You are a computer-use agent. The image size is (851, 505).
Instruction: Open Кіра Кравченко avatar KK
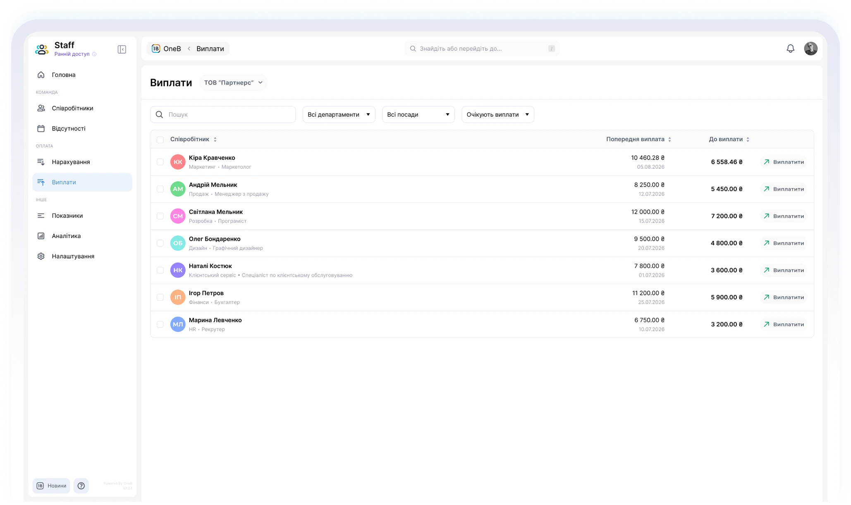point(178,162)
